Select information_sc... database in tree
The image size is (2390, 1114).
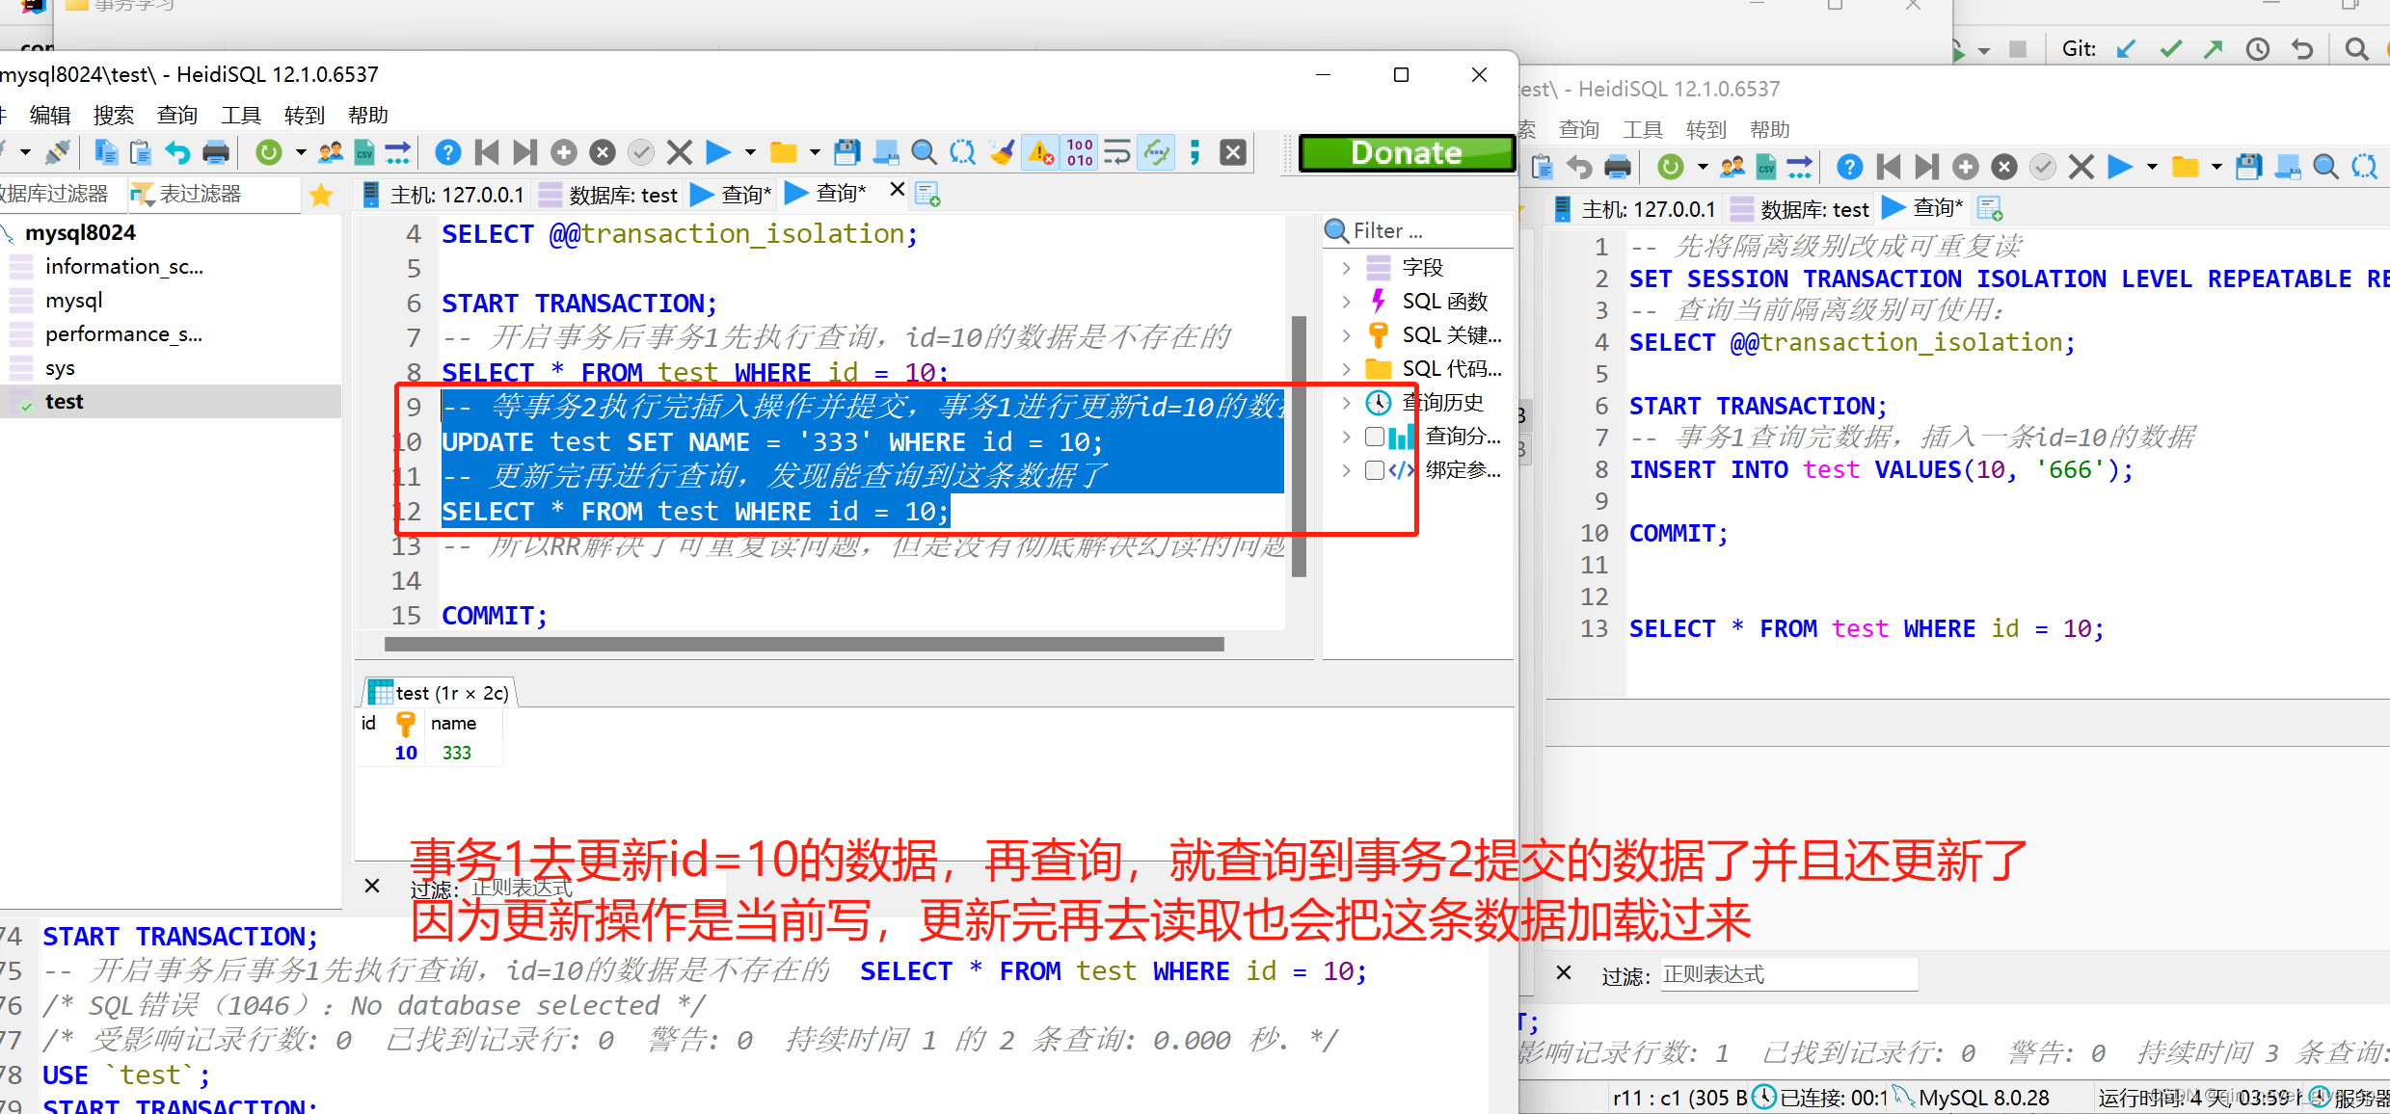[124, 267]
